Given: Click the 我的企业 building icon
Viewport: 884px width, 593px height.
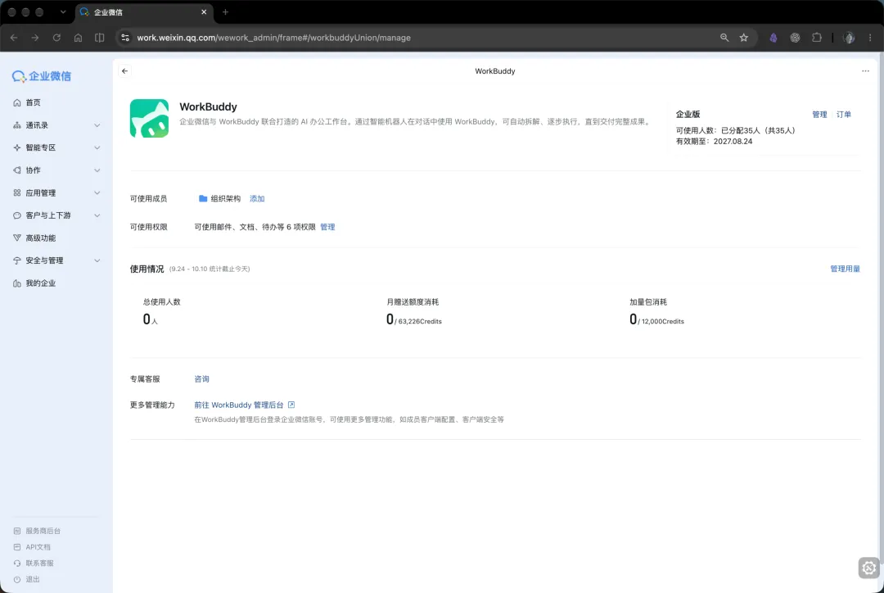Looking at the screenshot, I should click(17, 283).
